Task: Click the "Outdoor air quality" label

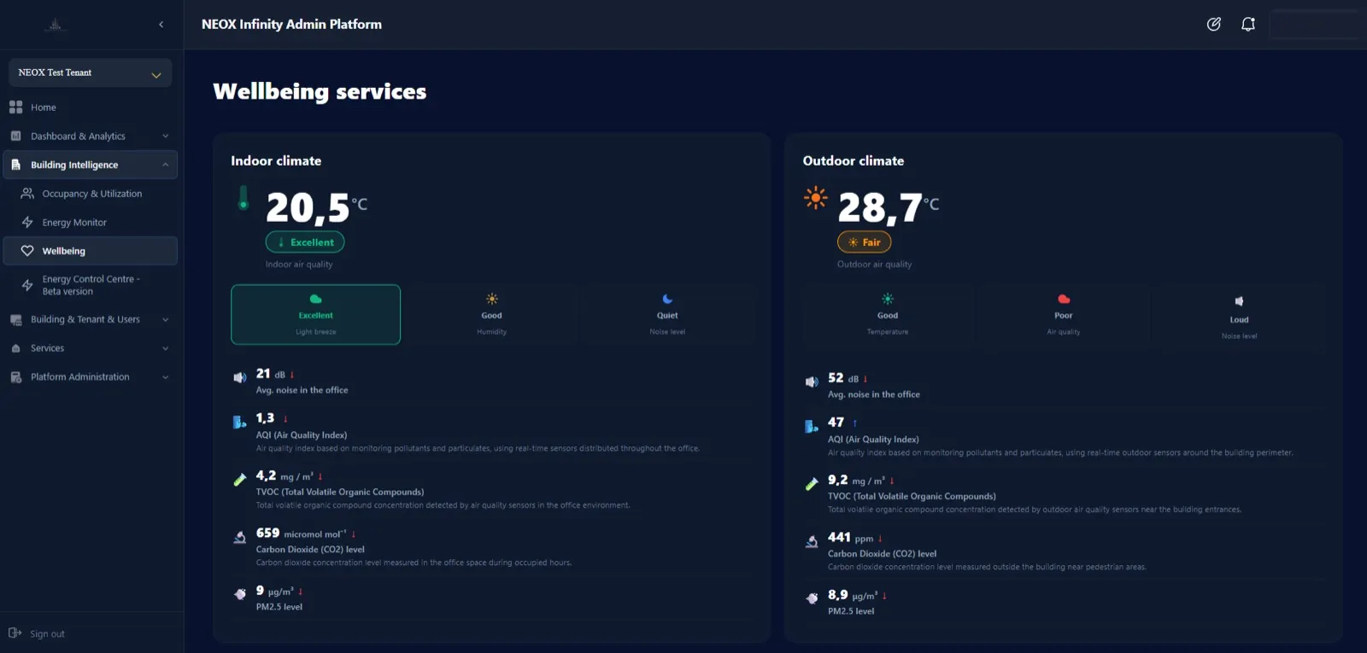Action: click(x=875, y=265)
